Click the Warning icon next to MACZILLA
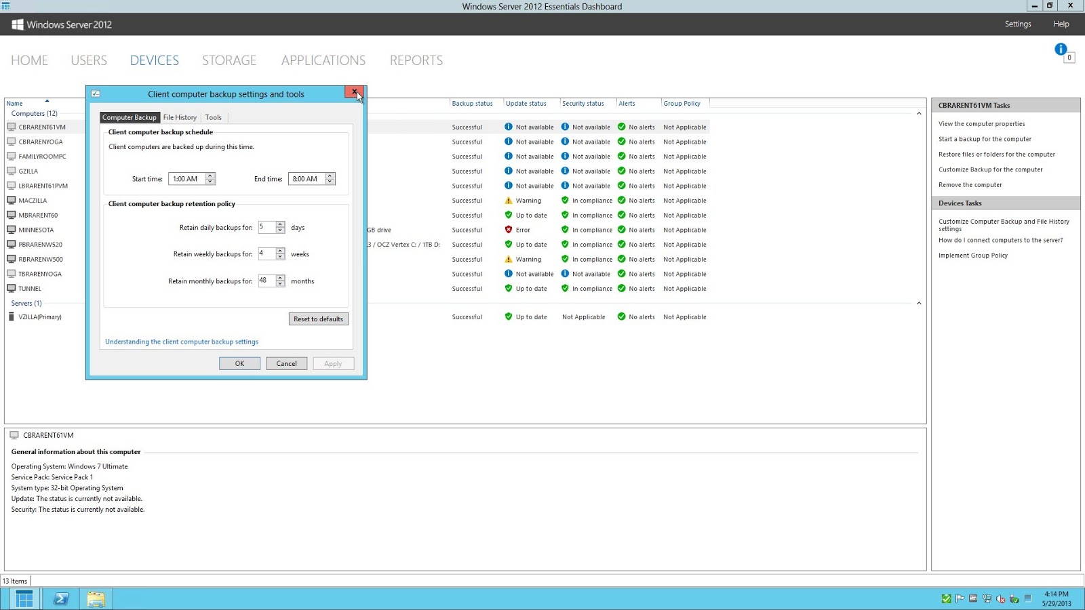This screenshot has width=1085, height=610. (507, 201)
